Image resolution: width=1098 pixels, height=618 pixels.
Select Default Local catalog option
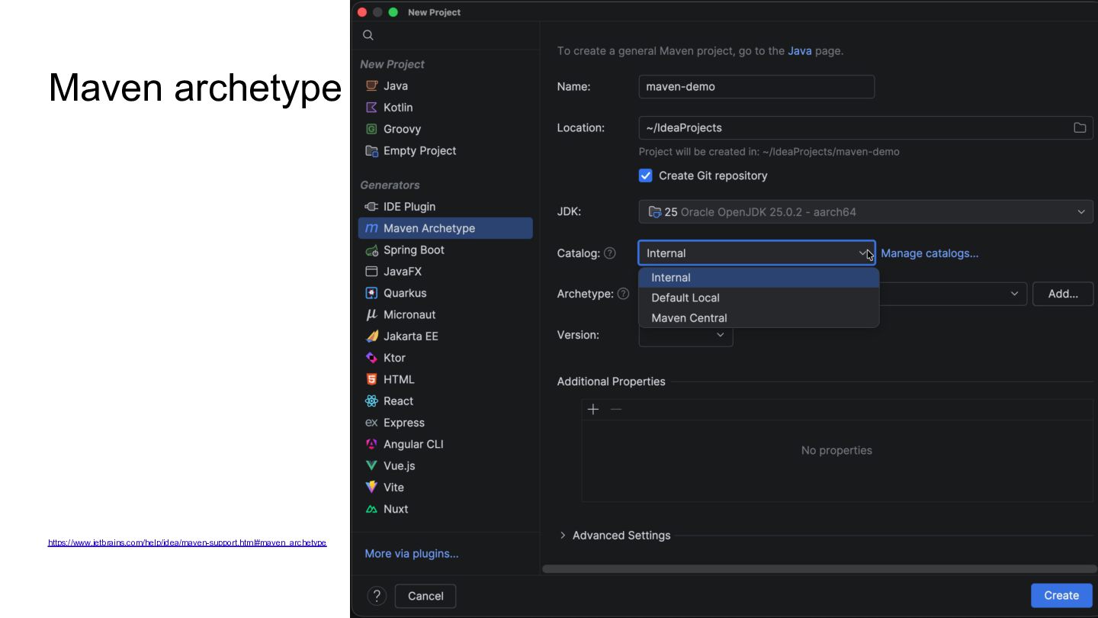pos(759,298)
